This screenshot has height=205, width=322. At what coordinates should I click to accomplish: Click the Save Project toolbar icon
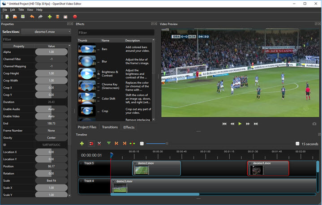pyautogui.click(x=23, y=17)
